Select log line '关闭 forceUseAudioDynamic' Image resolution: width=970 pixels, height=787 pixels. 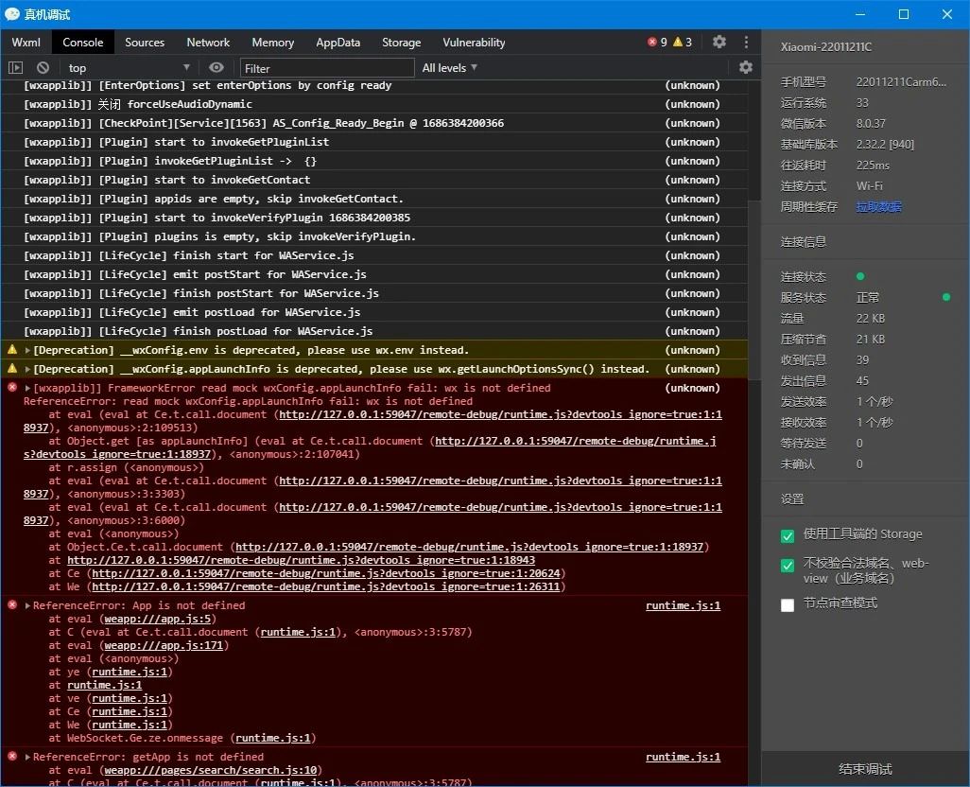pyautogui.click(x=373, y=104)
